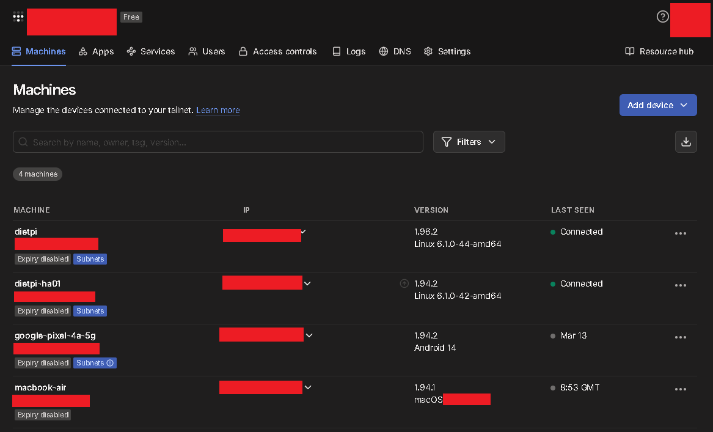
Task: Open the Add device dropdown
Action: [x=657, y=105]
